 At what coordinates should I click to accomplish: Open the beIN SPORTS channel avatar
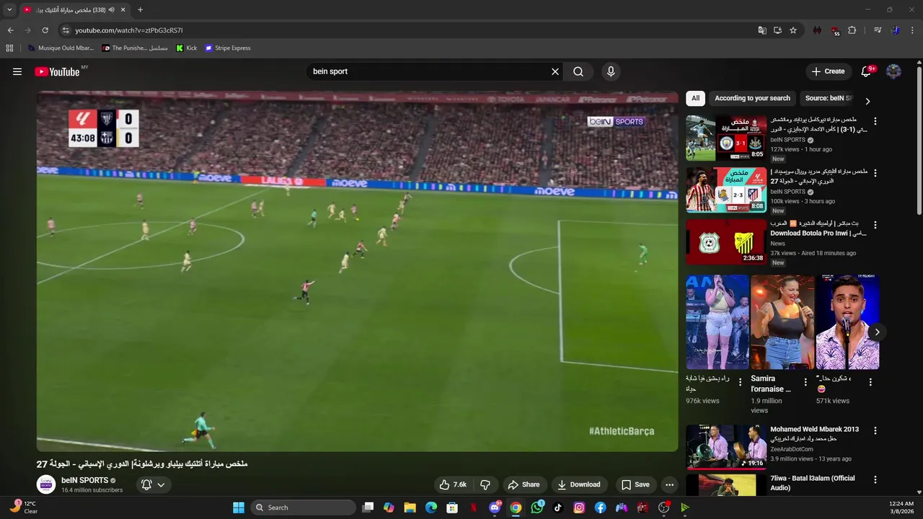pos(46,484)
